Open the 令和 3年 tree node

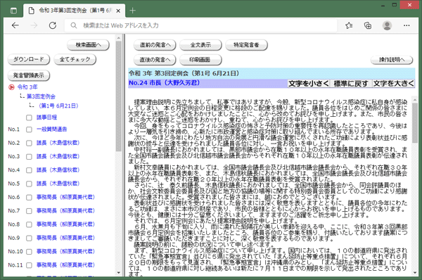coord(27,87)
